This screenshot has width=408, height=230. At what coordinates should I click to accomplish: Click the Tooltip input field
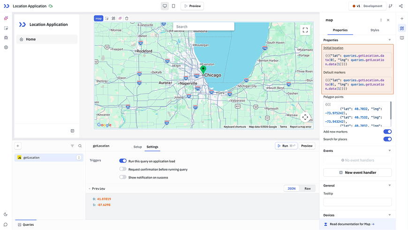357,202
